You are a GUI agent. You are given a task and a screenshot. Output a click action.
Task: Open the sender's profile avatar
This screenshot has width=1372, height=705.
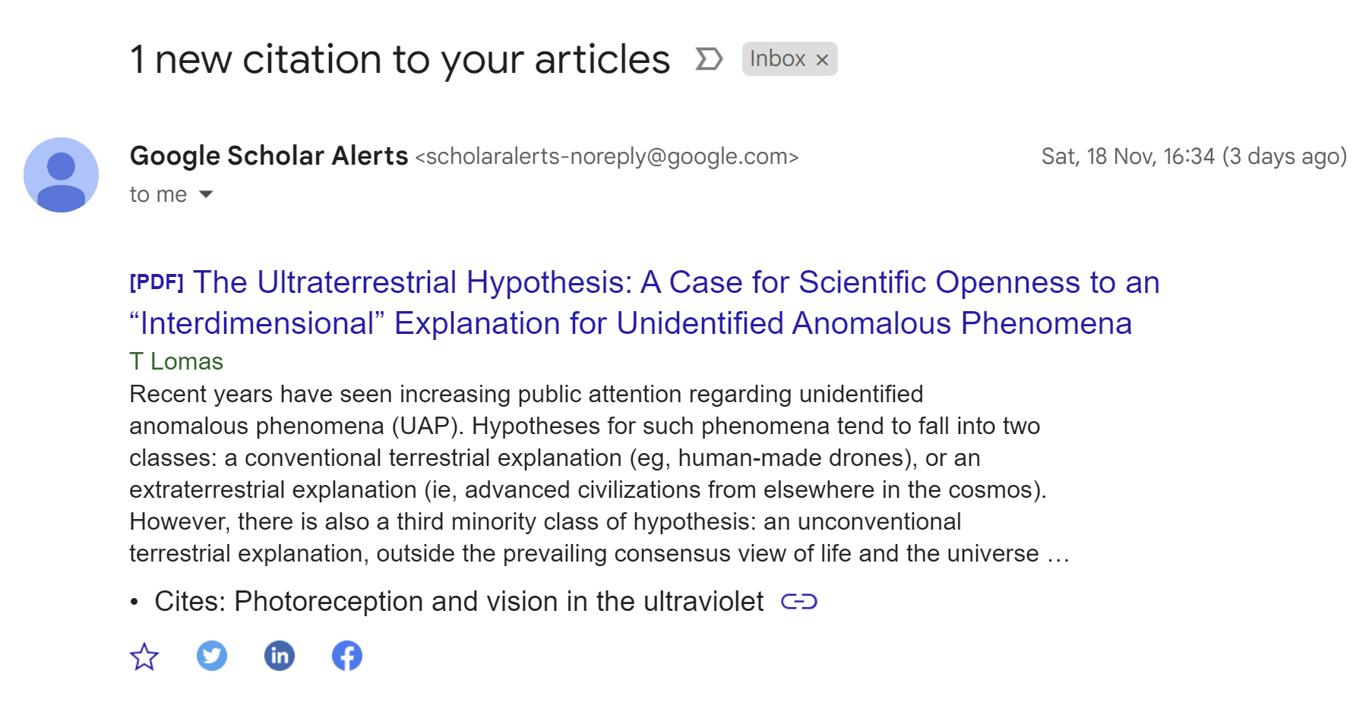point(62,175)
